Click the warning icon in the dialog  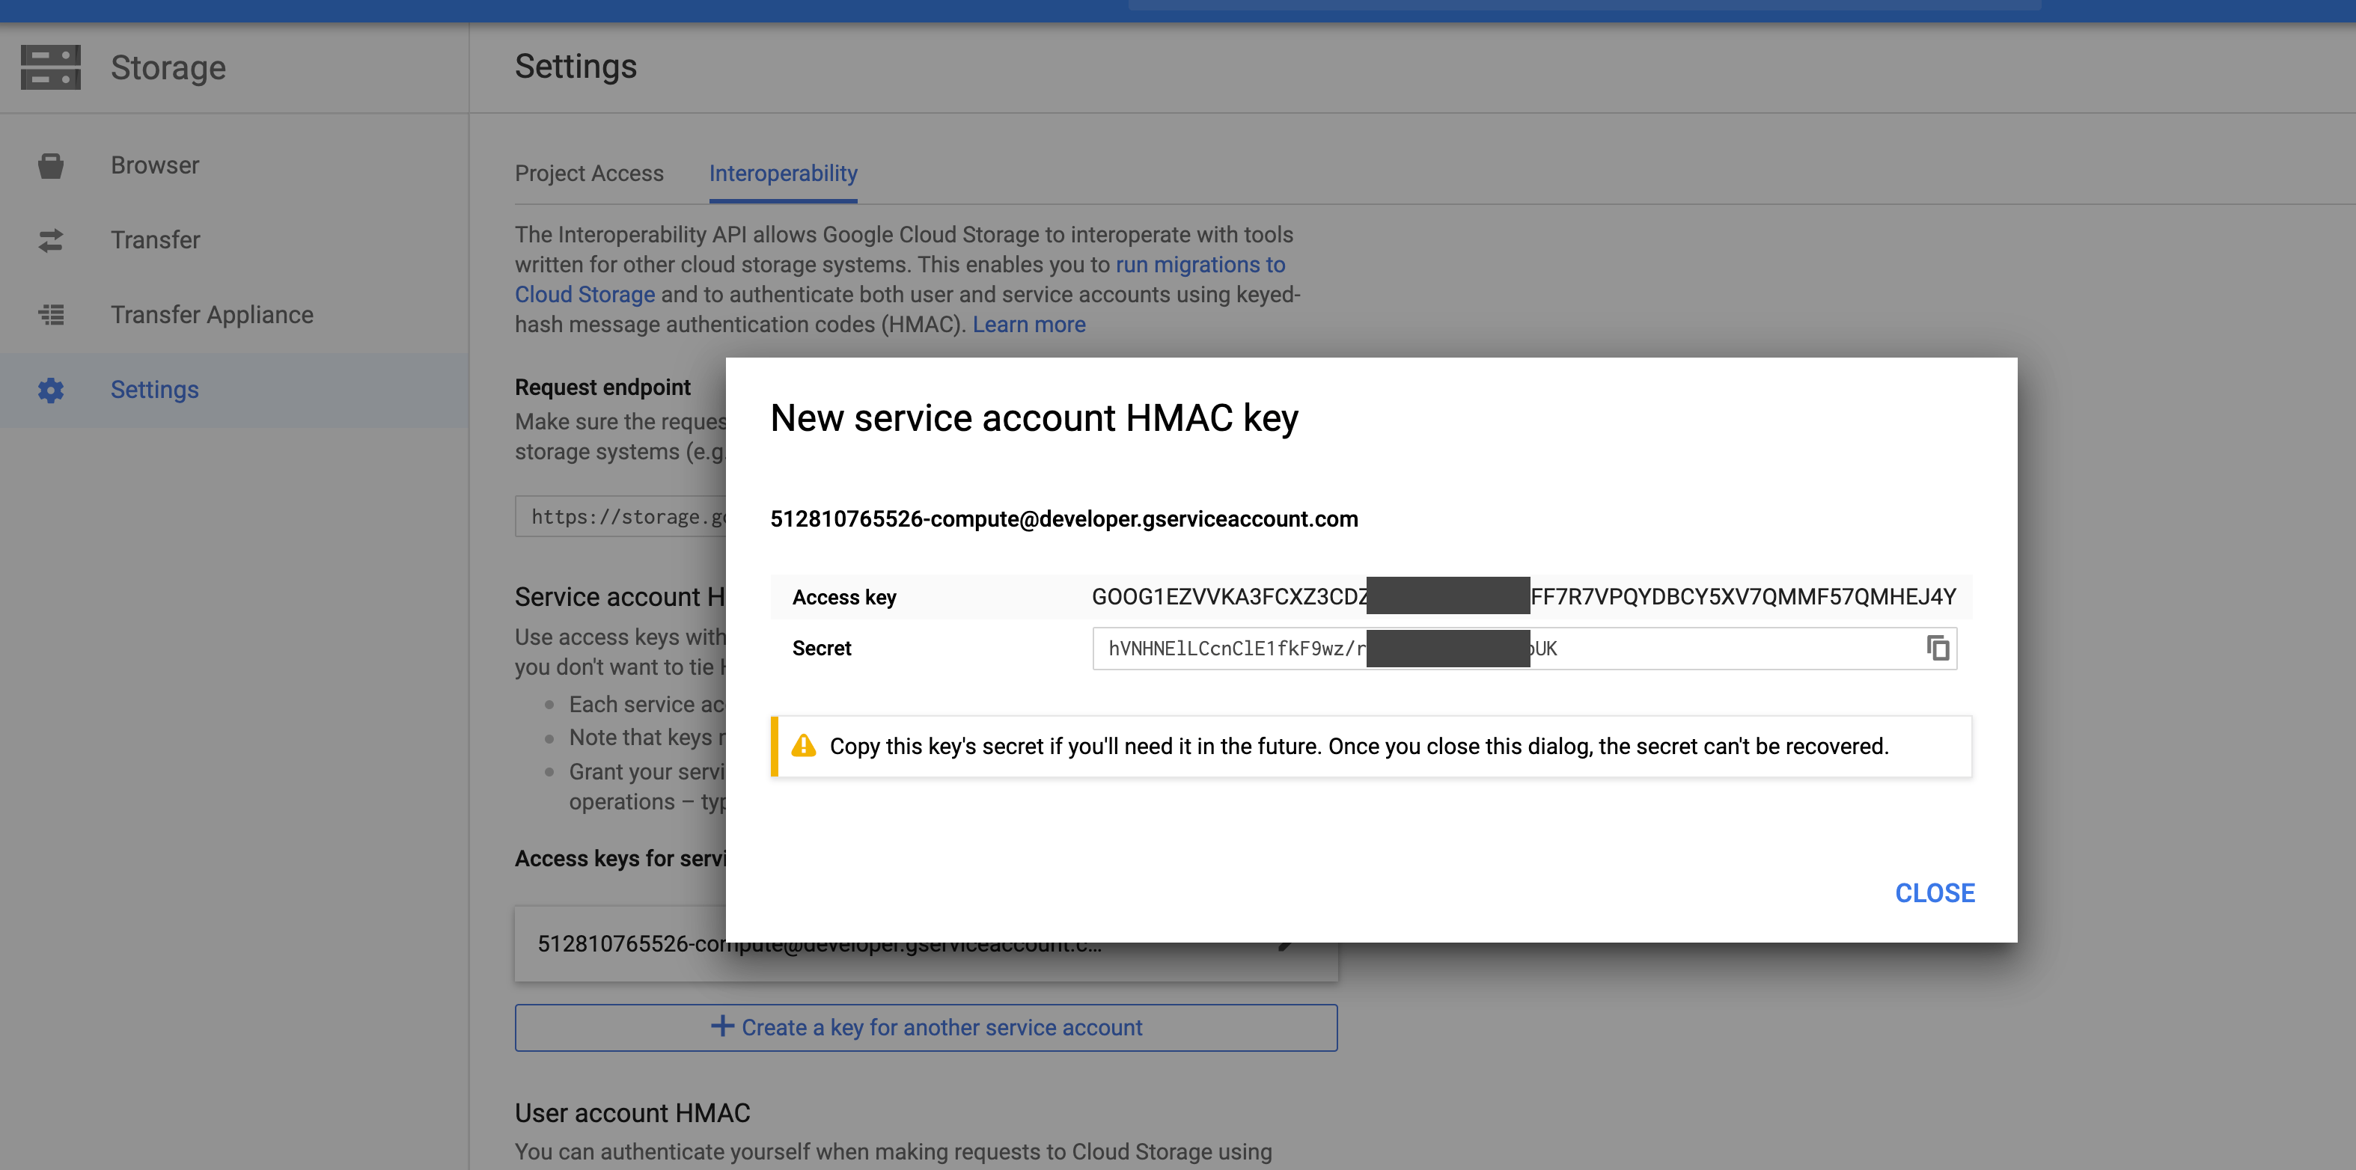pos(804,745)
